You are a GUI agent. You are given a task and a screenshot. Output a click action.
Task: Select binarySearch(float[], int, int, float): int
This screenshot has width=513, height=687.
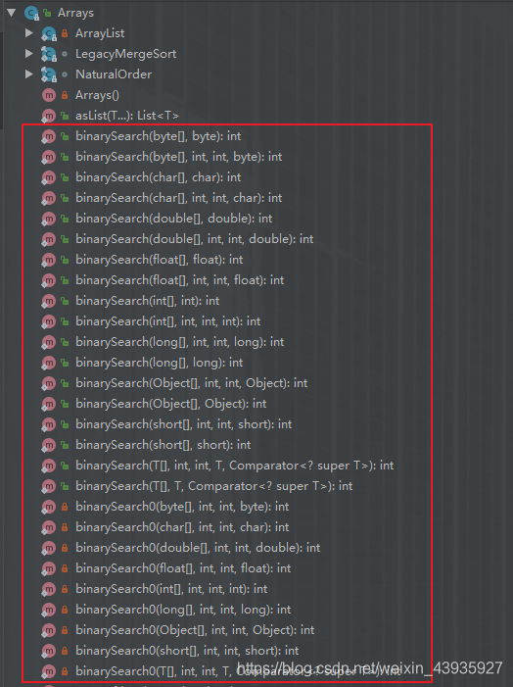(x=180, y=280)
